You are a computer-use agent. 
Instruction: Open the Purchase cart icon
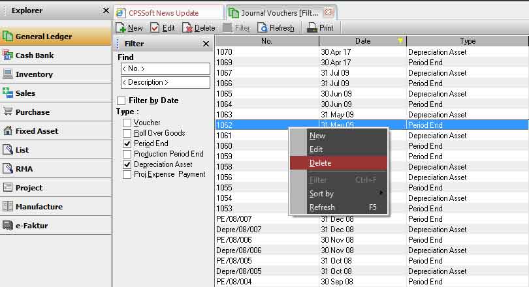(x=8, y=112)
